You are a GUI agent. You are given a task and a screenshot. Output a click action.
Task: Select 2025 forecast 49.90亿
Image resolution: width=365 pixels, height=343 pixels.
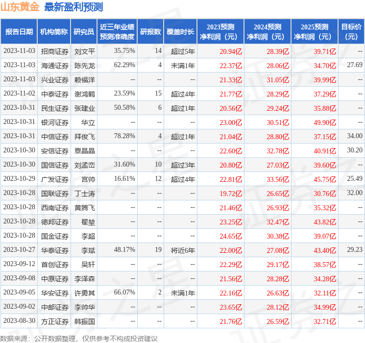(x=325, y=122)
